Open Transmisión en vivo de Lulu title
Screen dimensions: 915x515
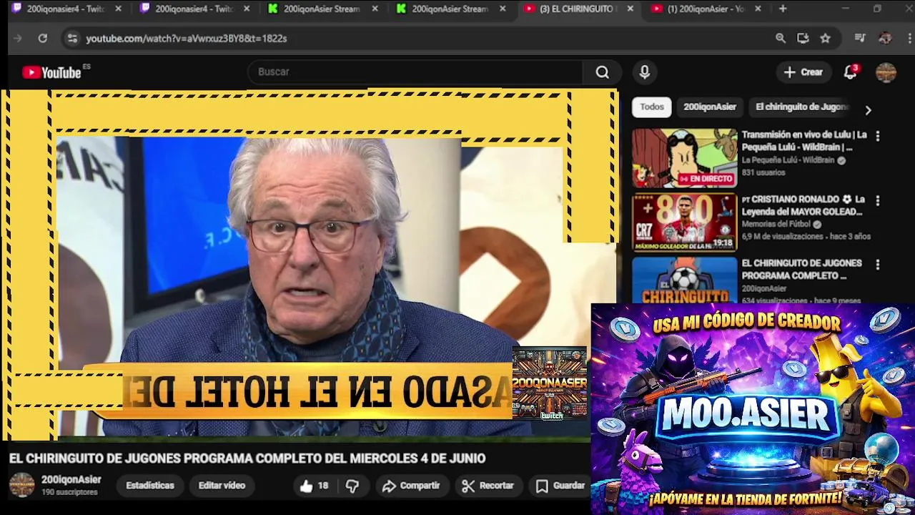(803, 141)
